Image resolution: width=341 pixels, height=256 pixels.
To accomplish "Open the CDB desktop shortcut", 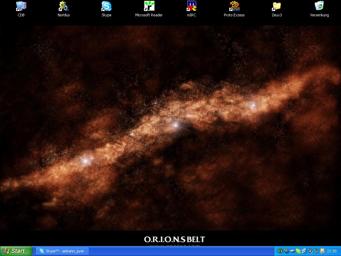I will (x=21, y=6).
